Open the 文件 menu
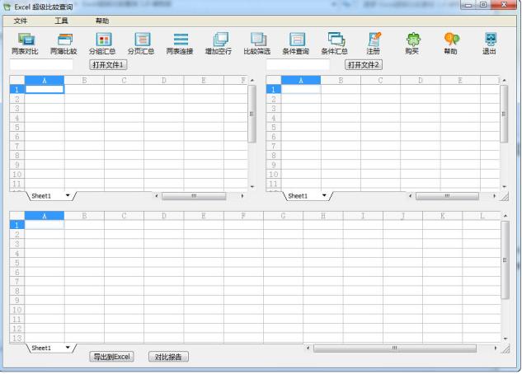 tap(21, 21)
